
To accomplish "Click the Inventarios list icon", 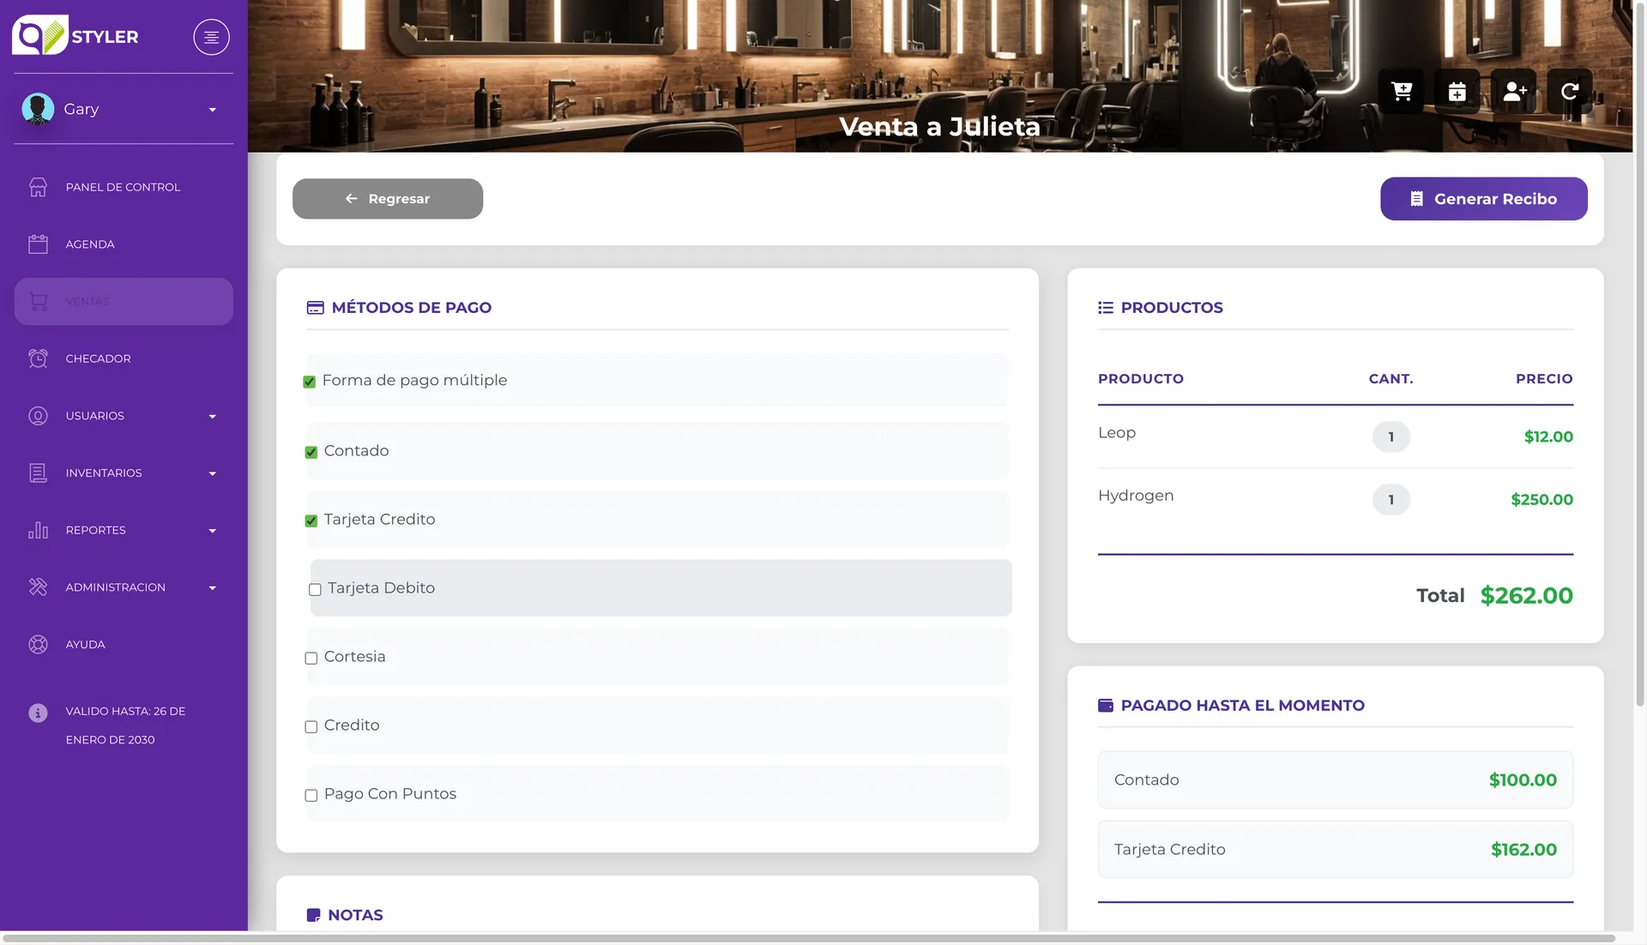I will (38, 472).
